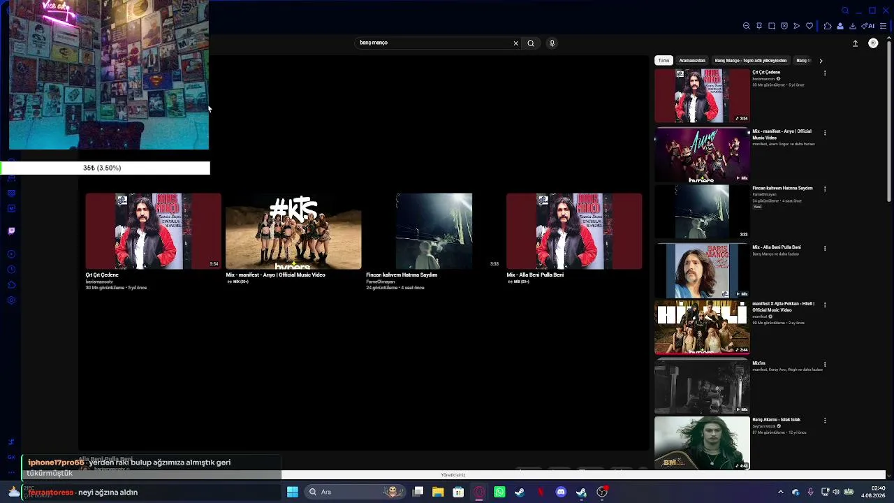Open the Windows Start menu
Screen dimensions: 894x503
click(293, 492)
